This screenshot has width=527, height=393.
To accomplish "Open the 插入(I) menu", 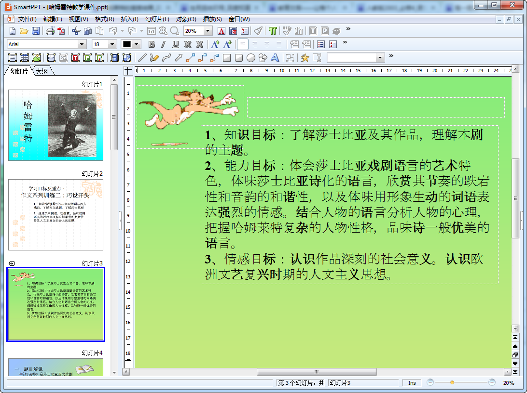I will tap(130, 19).
